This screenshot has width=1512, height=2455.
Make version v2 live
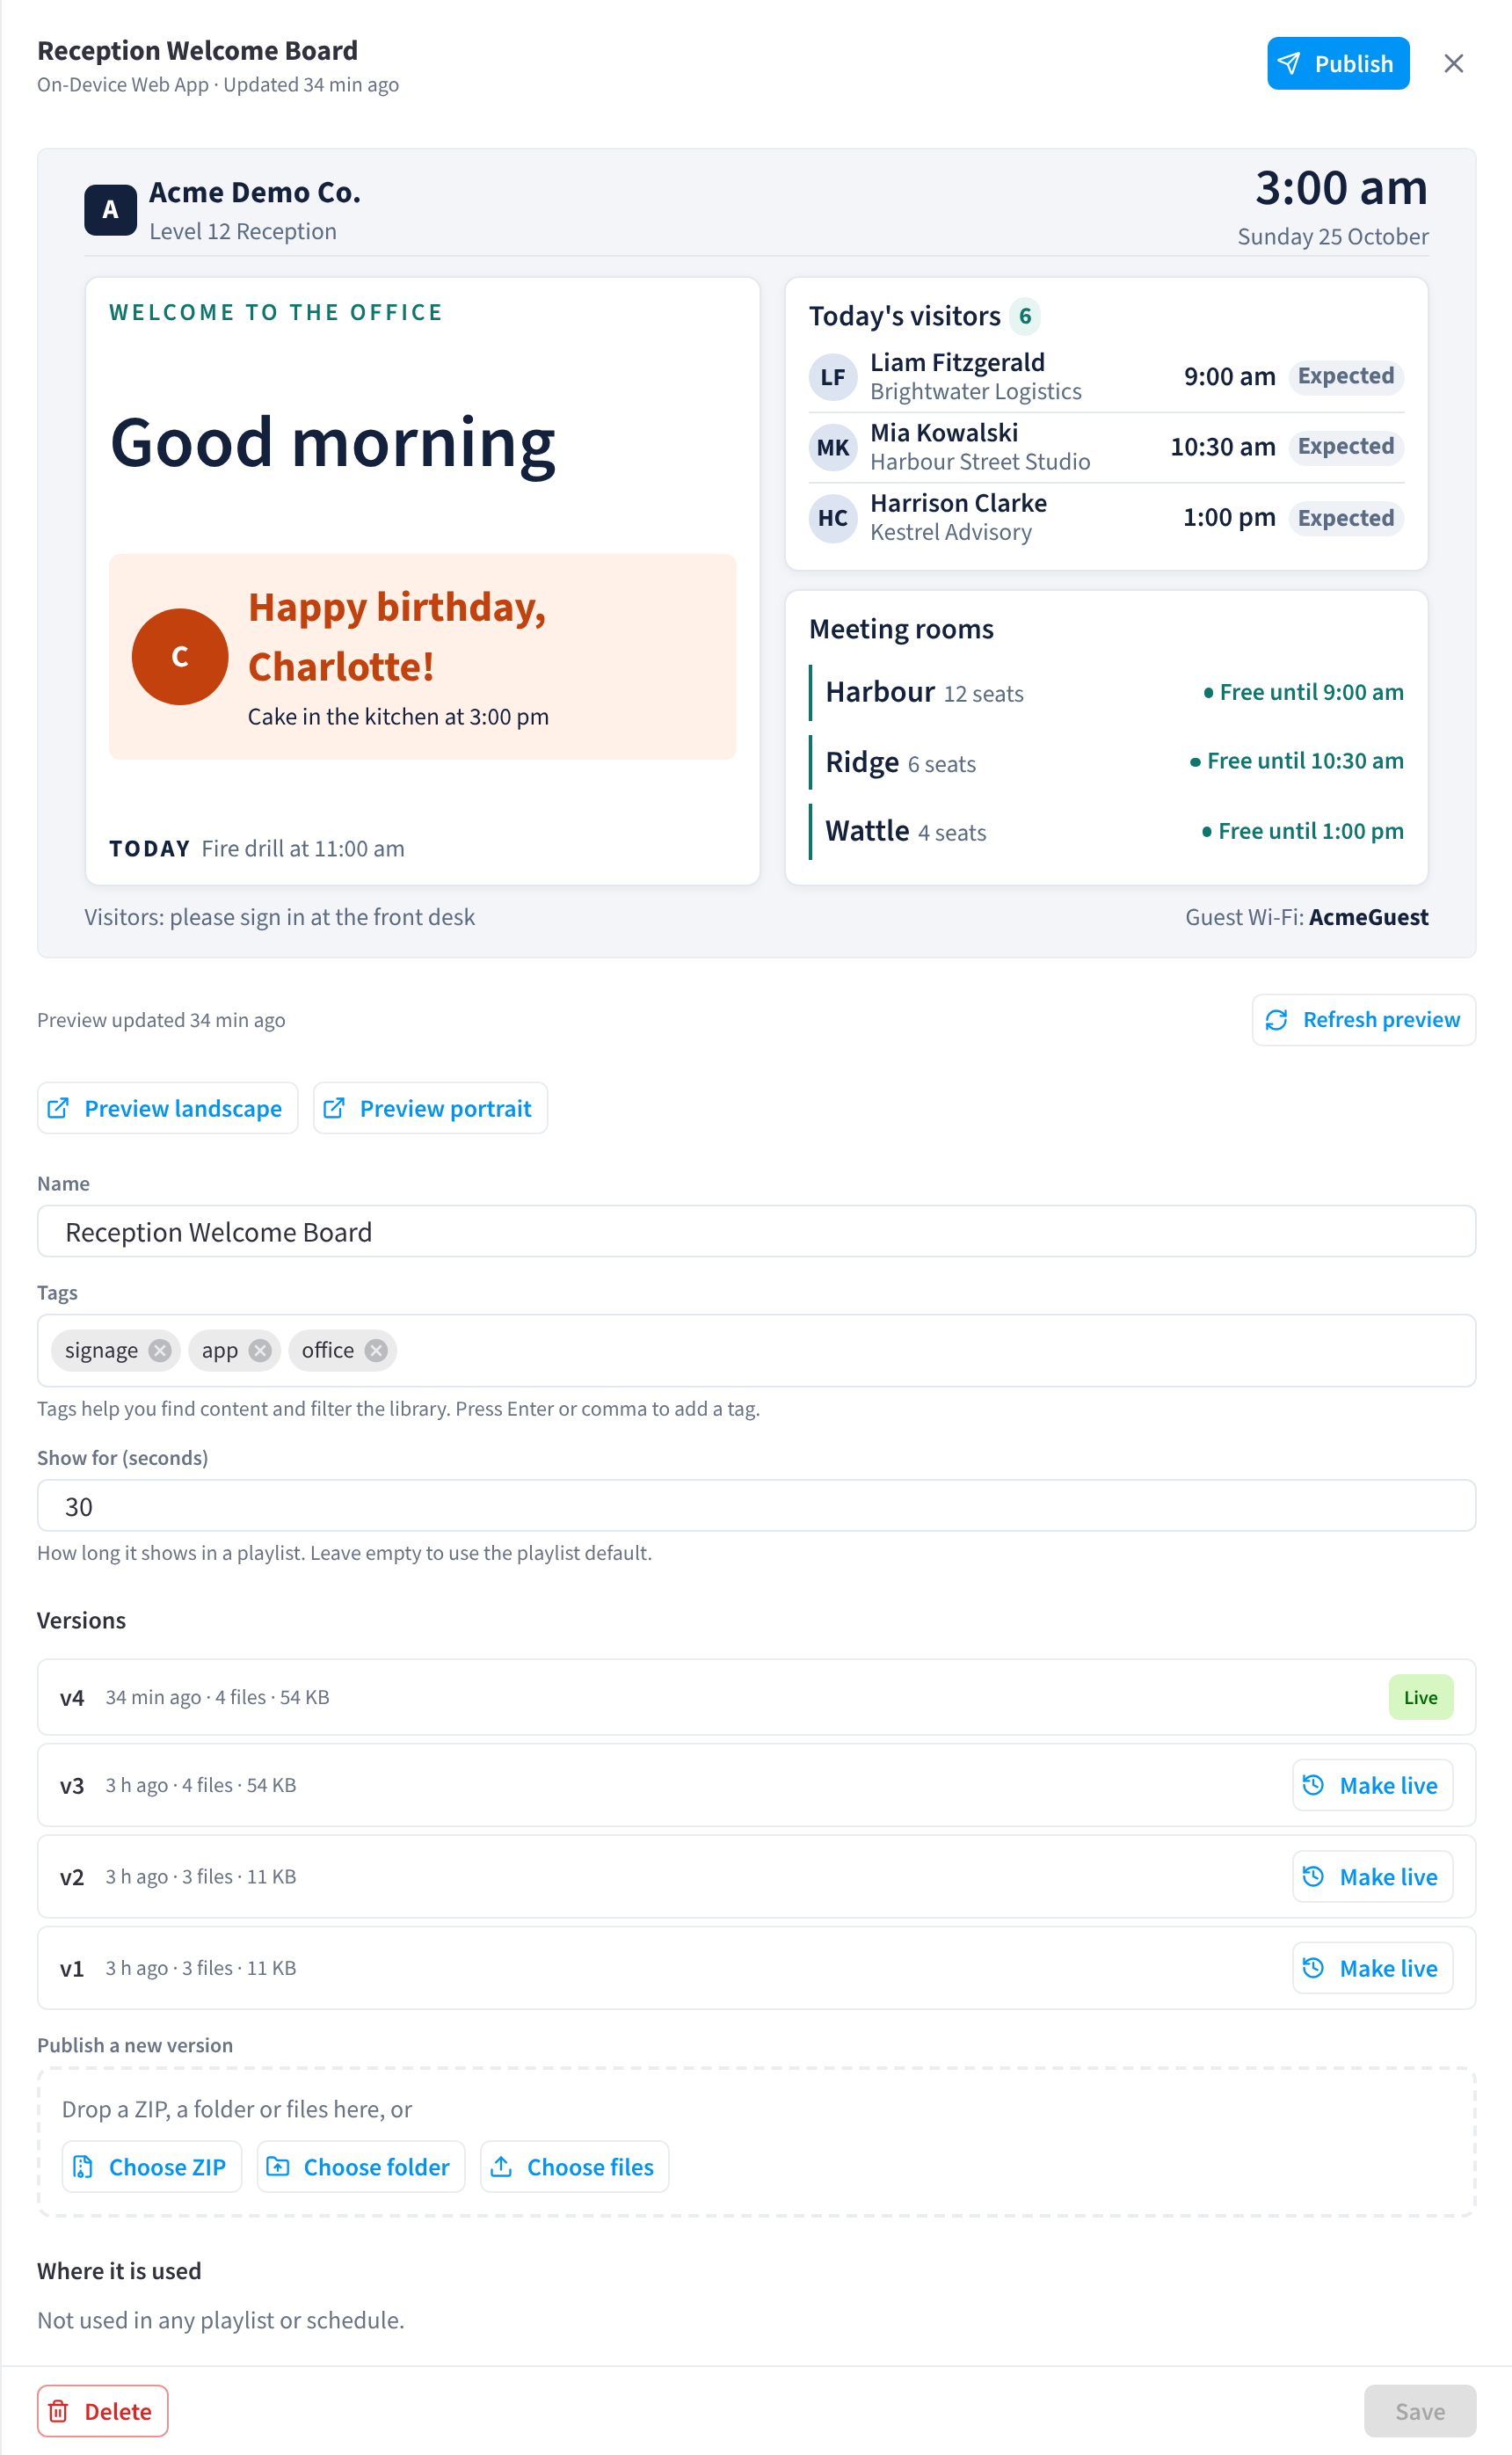[x=1372, y=1876]
